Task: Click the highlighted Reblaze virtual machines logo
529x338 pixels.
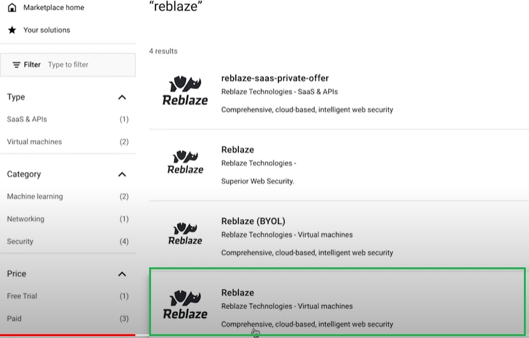Action: point(185,305)
